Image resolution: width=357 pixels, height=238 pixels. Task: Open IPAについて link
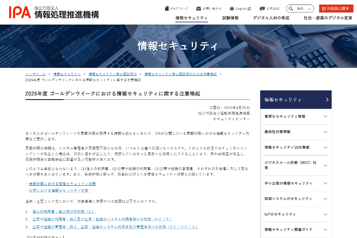coord(176,8)
